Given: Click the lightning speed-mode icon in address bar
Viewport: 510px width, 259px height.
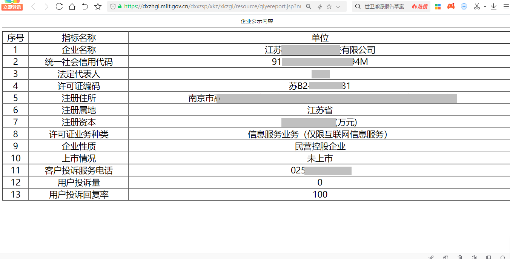Looking at the screenshot, I should pos(320,6).
